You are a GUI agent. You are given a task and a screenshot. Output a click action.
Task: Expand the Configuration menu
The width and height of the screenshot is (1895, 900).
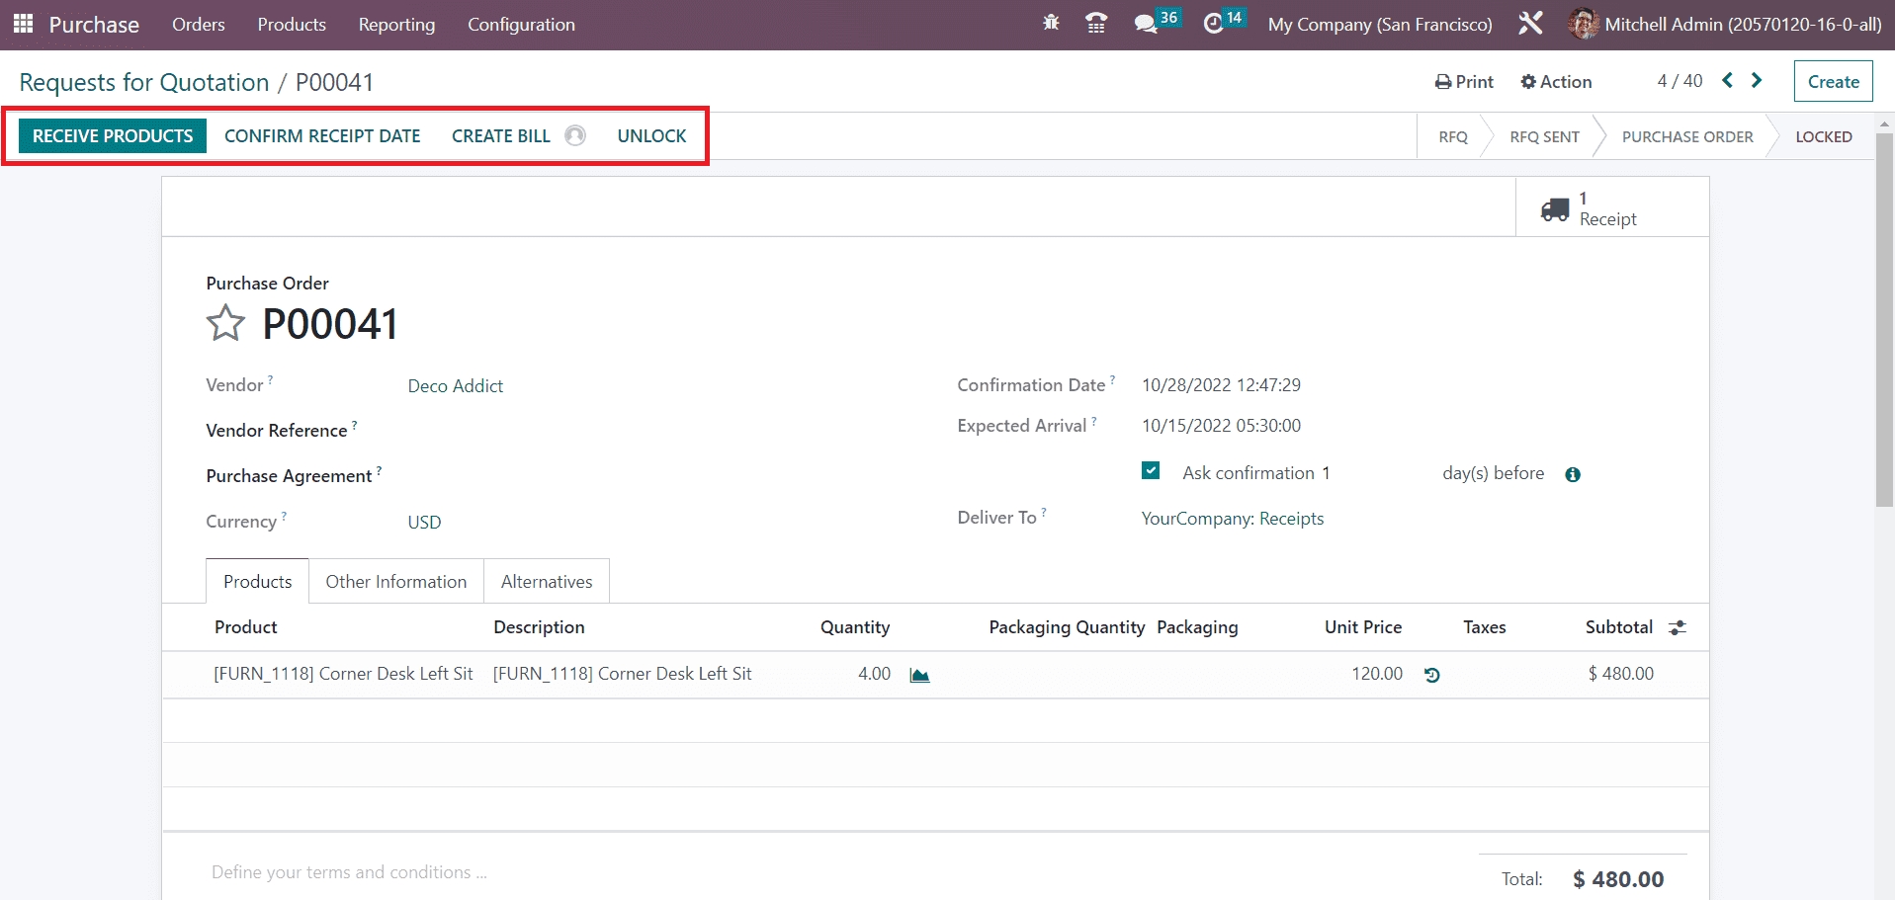coord(521,25)
